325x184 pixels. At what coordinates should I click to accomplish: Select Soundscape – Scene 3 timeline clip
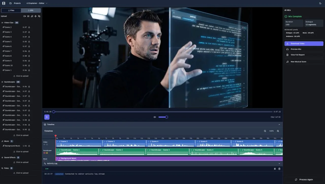168,152
